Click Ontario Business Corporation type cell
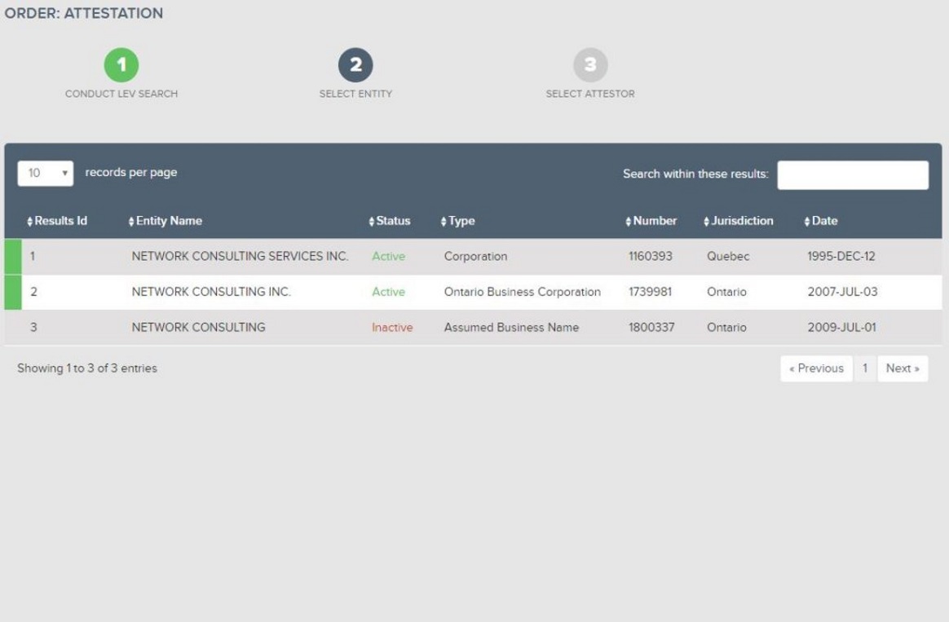The width and height of the screenshot is (949, 622). [523, 292]
